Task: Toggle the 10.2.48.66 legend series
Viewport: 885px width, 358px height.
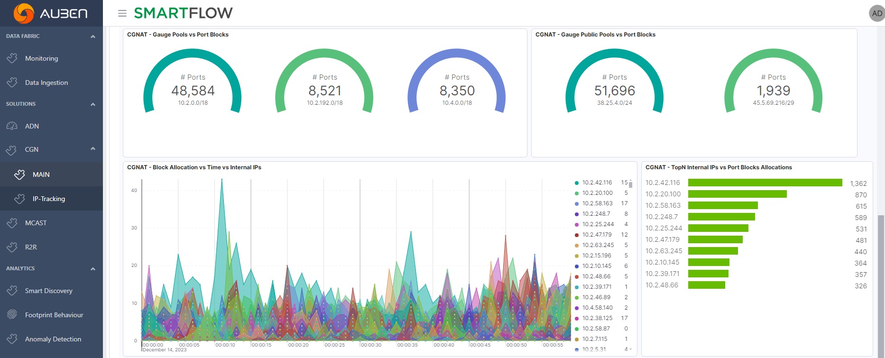Action: 596,276
